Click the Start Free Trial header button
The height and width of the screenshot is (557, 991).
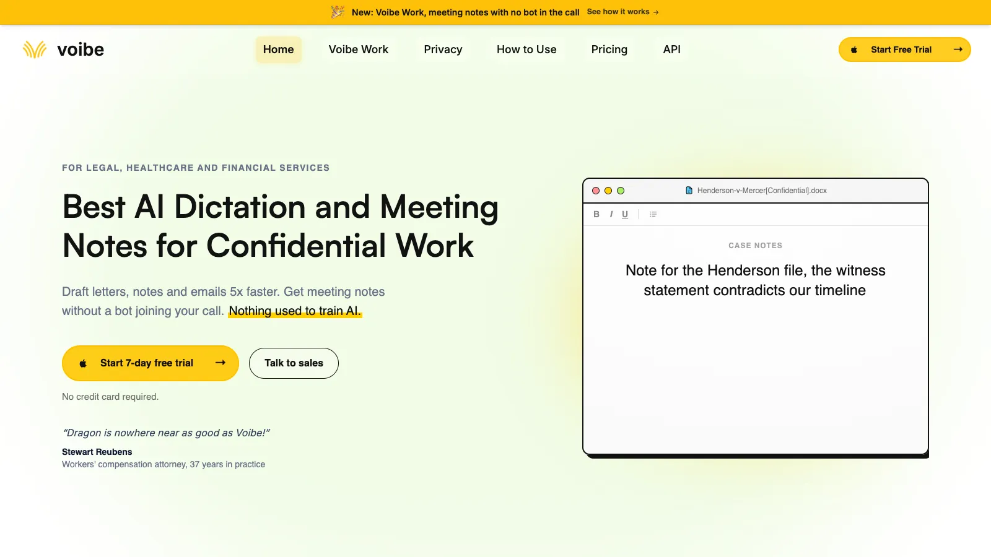click(904, 50)
